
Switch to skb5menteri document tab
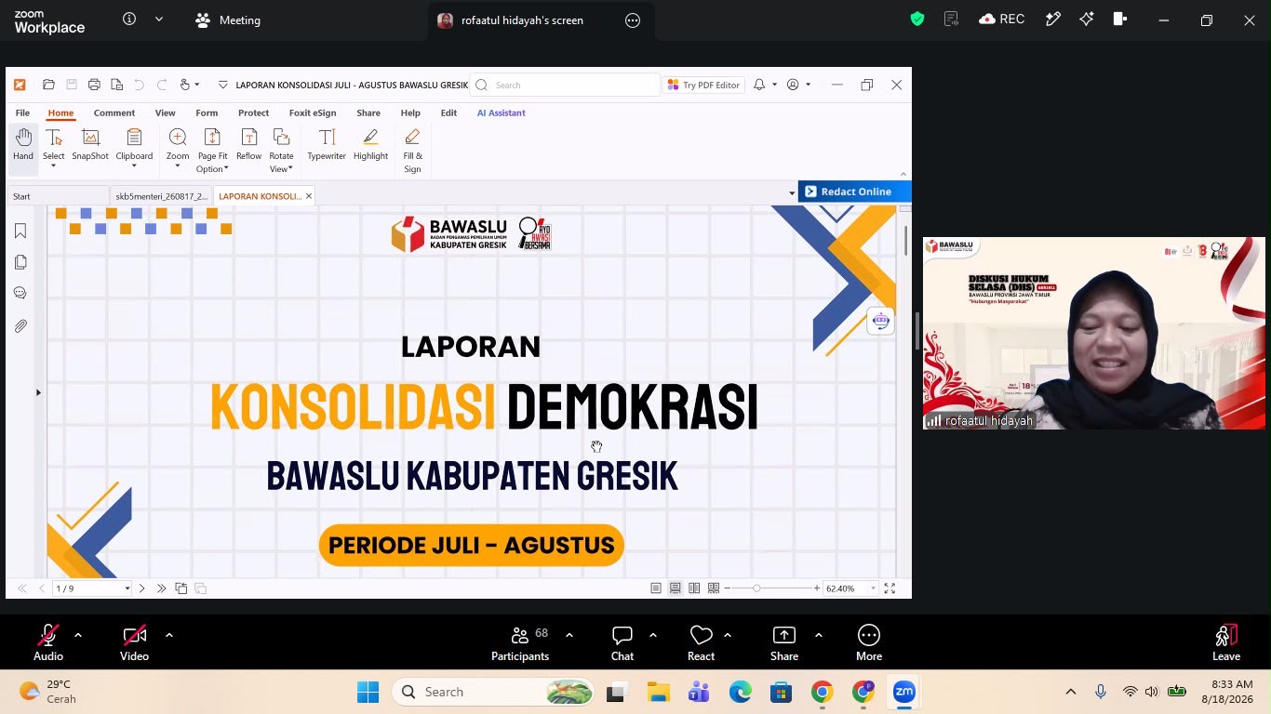tap(161, 196)
